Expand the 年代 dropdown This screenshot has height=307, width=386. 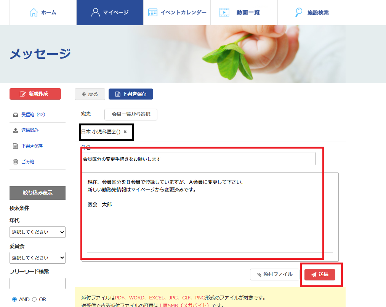(x=37, y=232)
